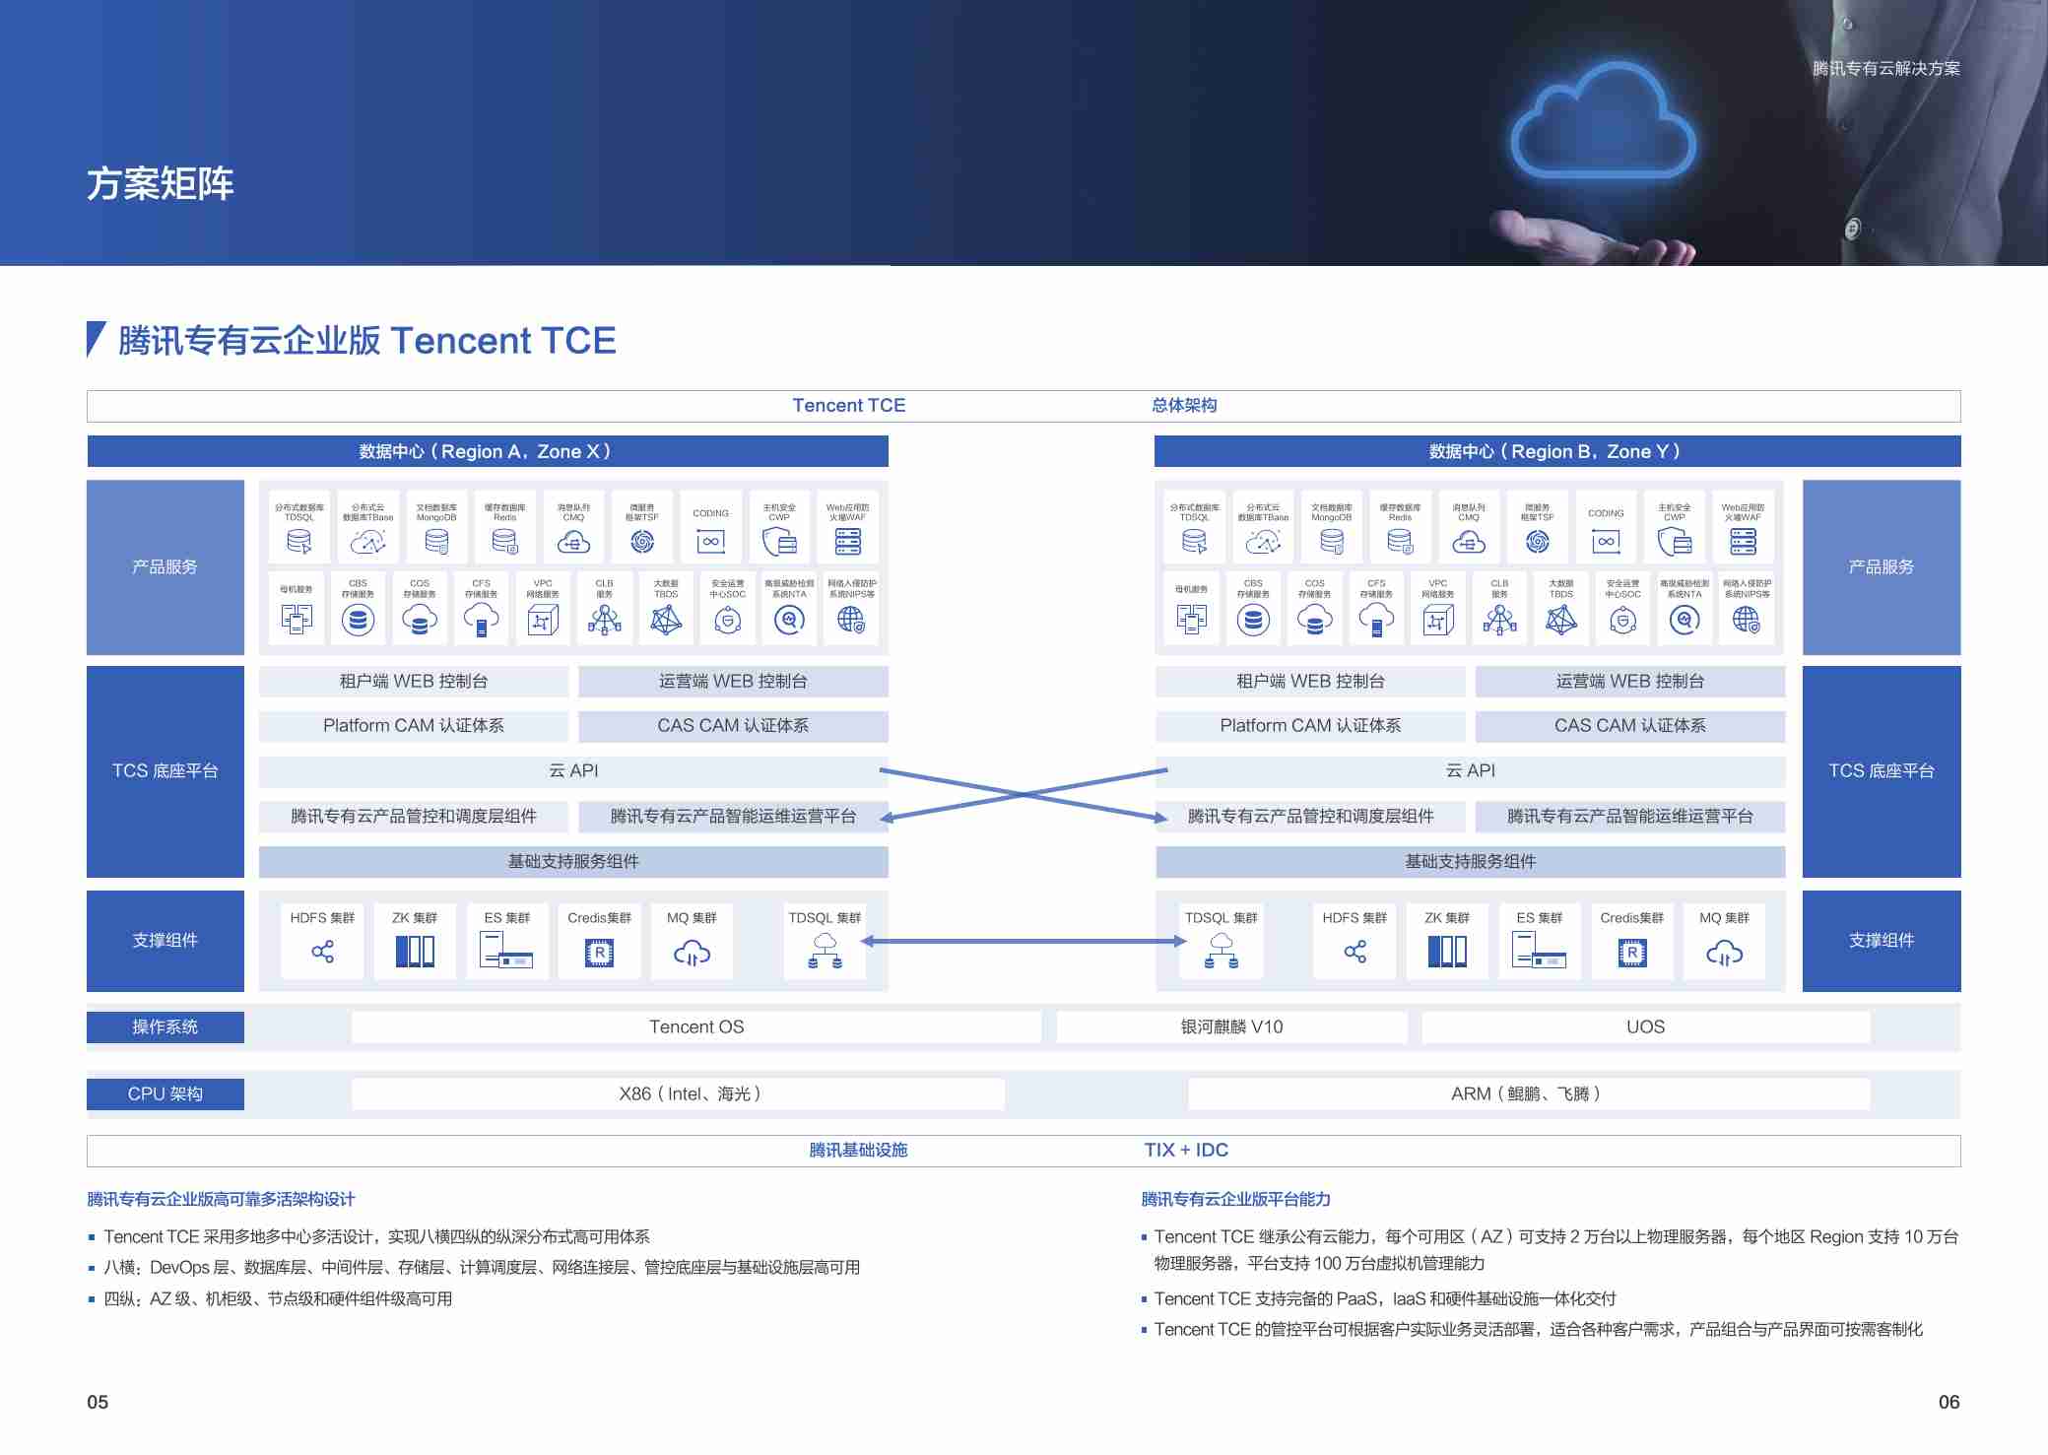Click the CWP host security icon in Region B

[1675, 542]
